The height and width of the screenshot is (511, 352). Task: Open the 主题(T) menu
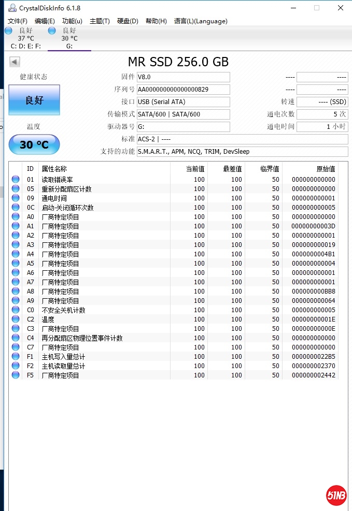pyautogui.click(x=100, y=21)
